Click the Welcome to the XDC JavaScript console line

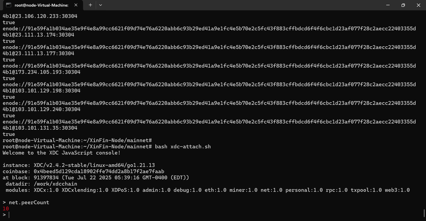click(61, 153)
